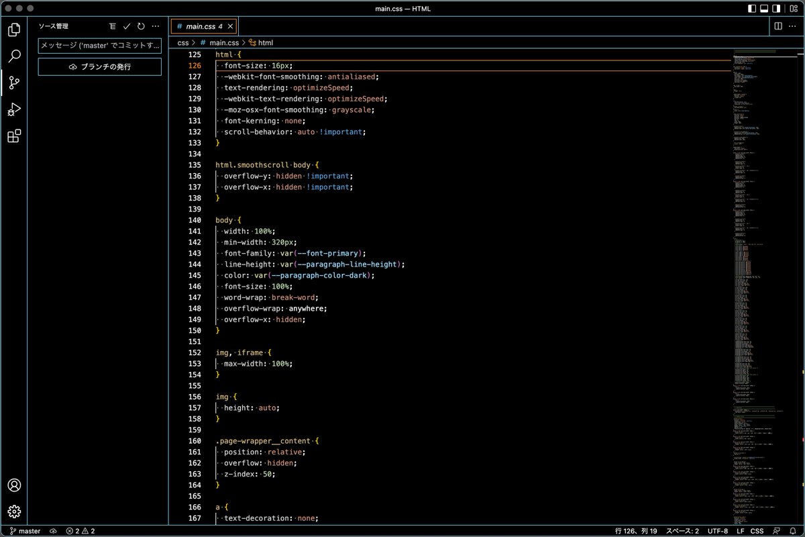
Task: Split the editor to the right
Action: [778, 26]
